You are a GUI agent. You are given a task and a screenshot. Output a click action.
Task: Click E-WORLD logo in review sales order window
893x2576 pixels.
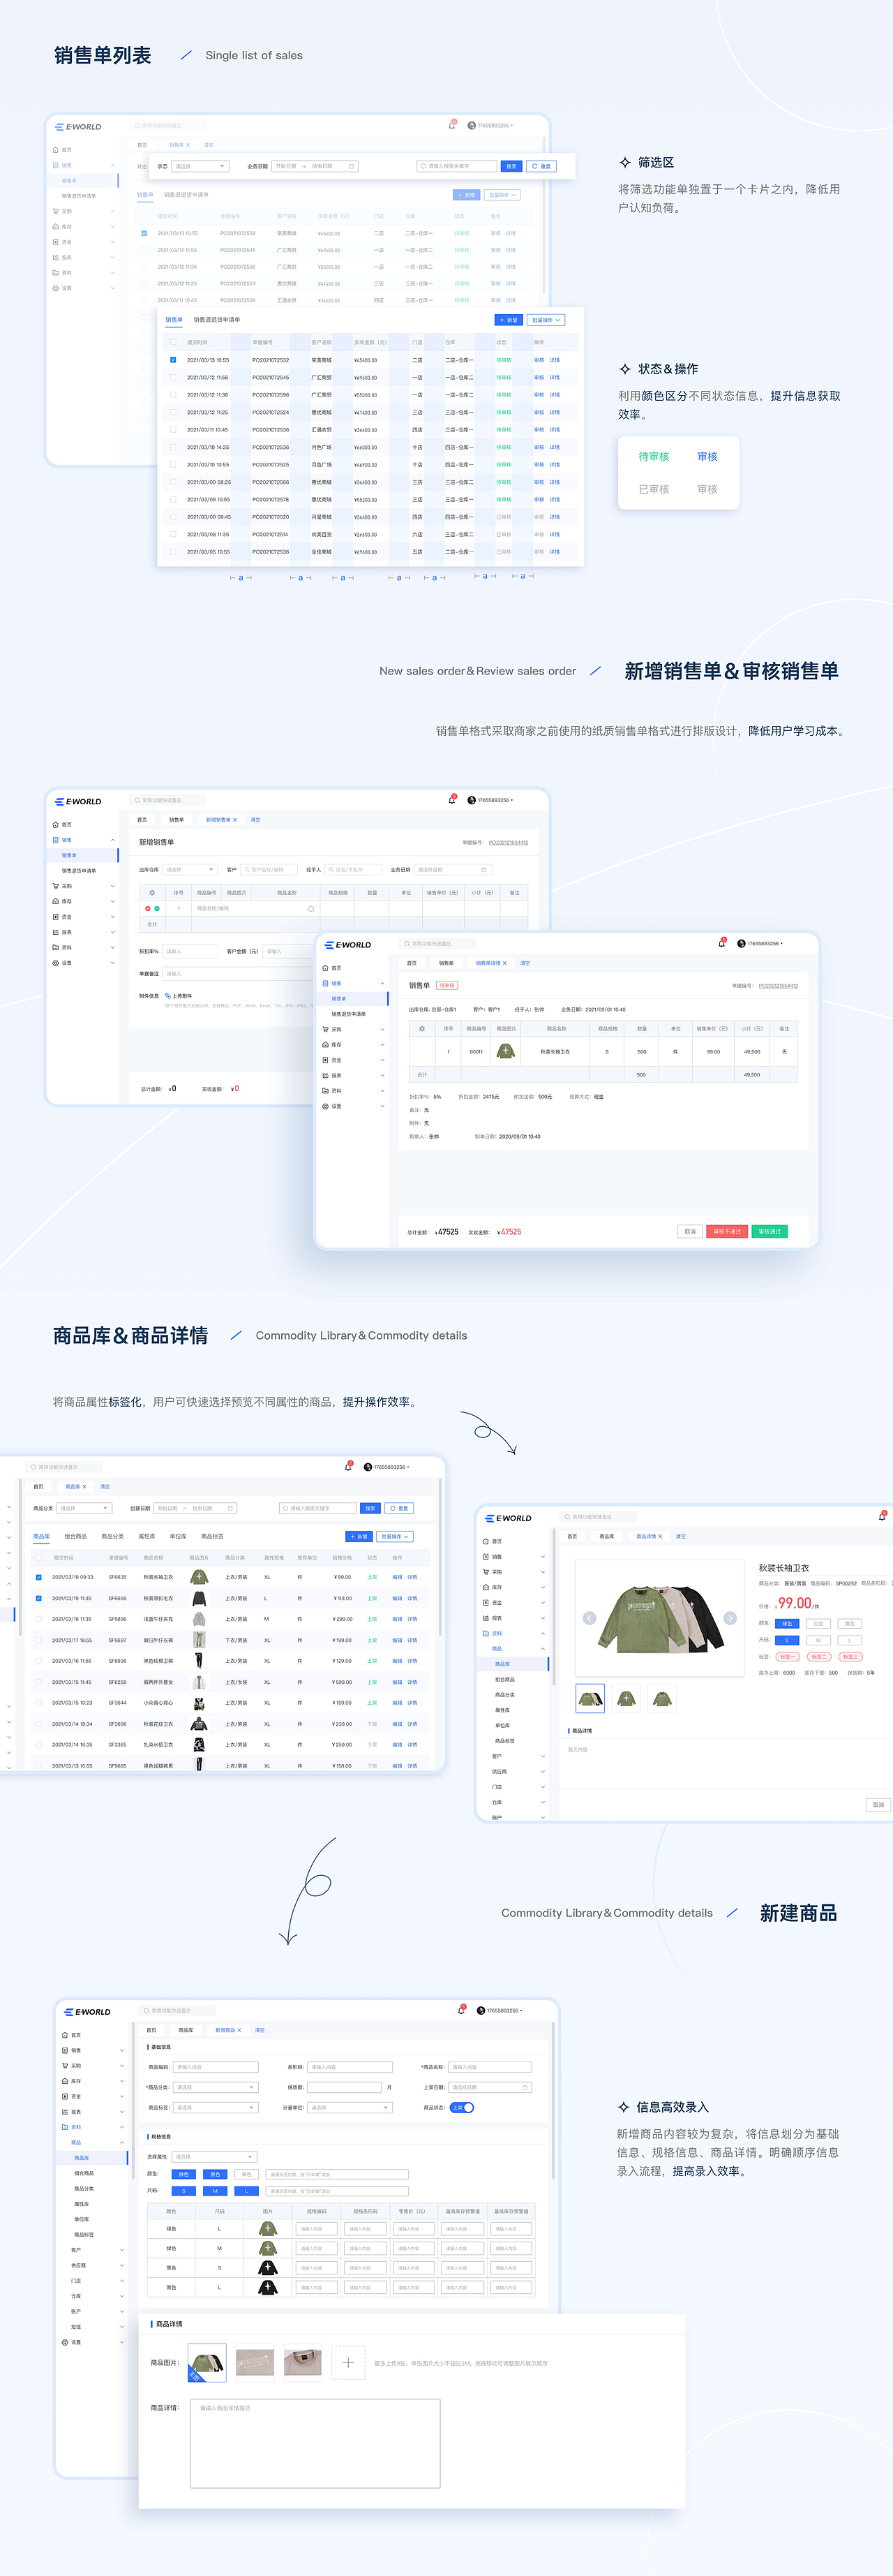pyautogui.click(x=347, y=945)
